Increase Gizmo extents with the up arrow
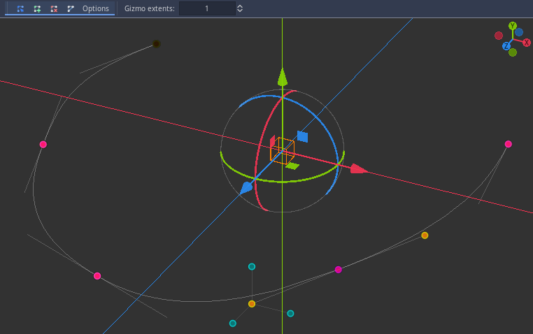Screen dimensions: 533x334 pyautogui.click(x=240, y=6)
